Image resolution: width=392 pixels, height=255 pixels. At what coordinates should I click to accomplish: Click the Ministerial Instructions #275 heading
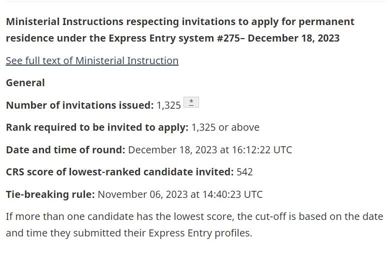pos(180,30)
